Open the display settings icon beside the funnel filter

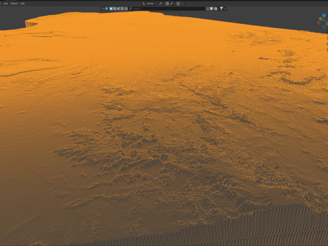pos(215,9)
